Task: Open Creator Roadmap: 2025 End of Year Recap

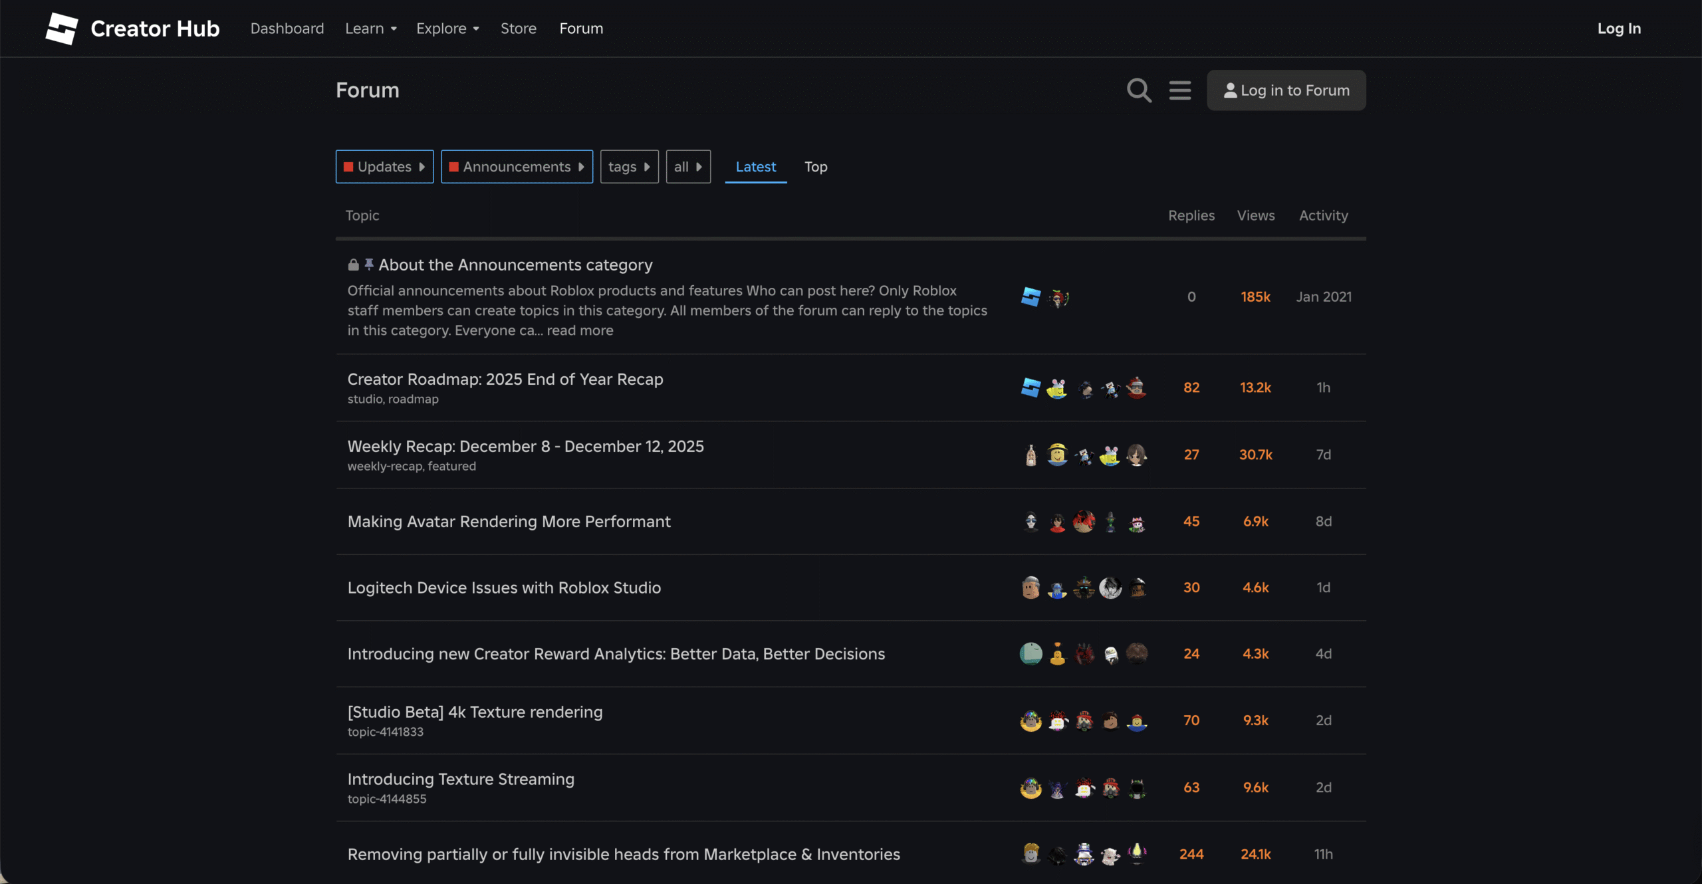Action: pos(505,380)
